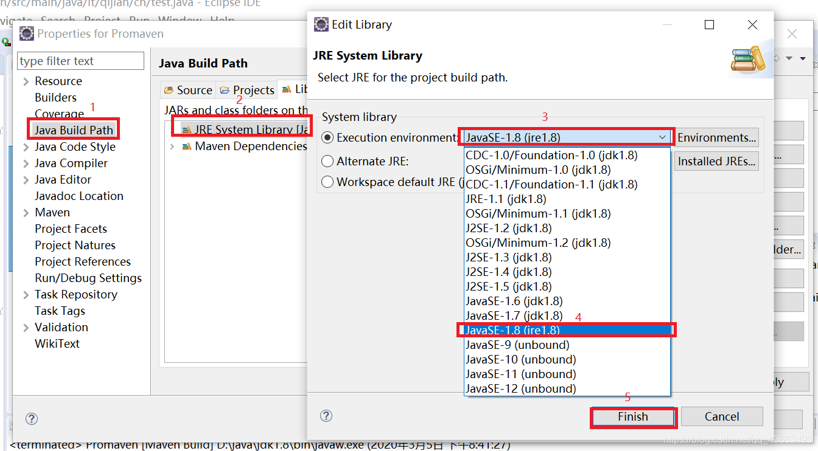Click Finish in Edit Library dialog

pyautogui.click(x=633, y=417)
